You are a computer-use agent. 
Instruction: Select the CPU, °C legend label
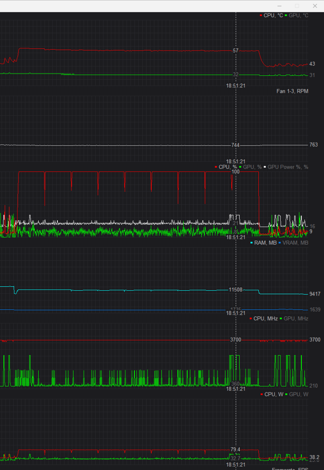[273, 15]
